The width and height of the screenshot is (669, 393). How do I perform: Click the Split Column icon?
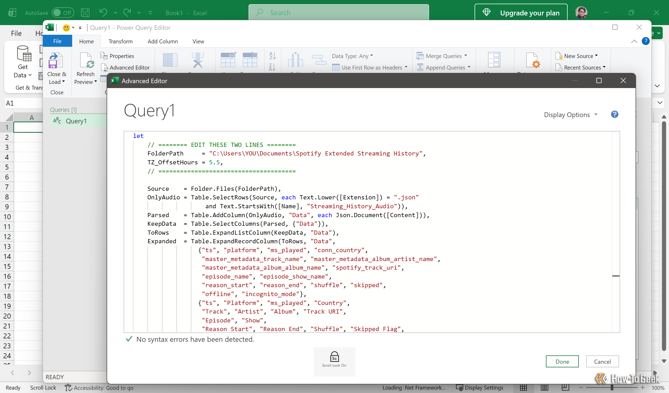click(x=295, y=60)
